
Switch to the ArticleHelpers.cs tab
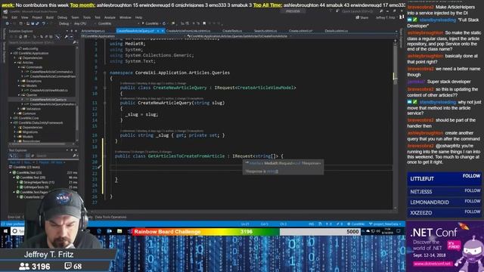pyautogui.click(x=93, y=31)
